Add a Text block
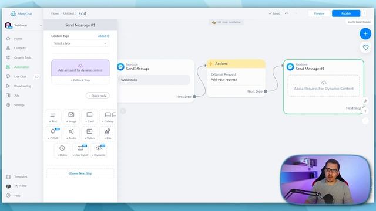This screenshot has width=376, height=211. tap(53, 117)
